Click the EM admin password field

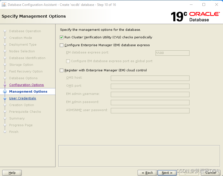[150, 102]
